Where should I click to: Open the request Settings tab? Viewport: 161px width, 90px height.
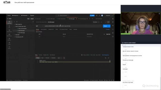pyautogui.click(x=75, y=29)
